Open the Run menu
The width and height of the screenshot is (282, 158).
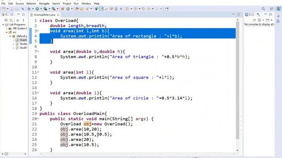tap(76, 4)
